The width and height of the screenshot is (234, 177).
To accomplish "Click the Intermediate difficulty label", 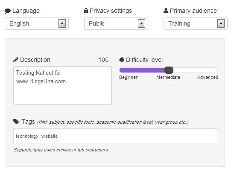I will [x=168, y=77].
